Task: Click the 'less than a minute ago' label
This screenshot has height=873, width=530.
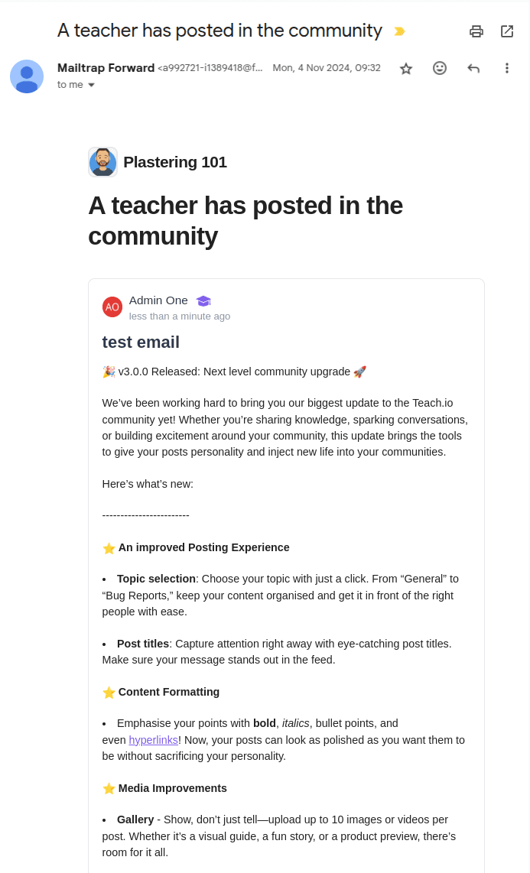Action: 180,316
